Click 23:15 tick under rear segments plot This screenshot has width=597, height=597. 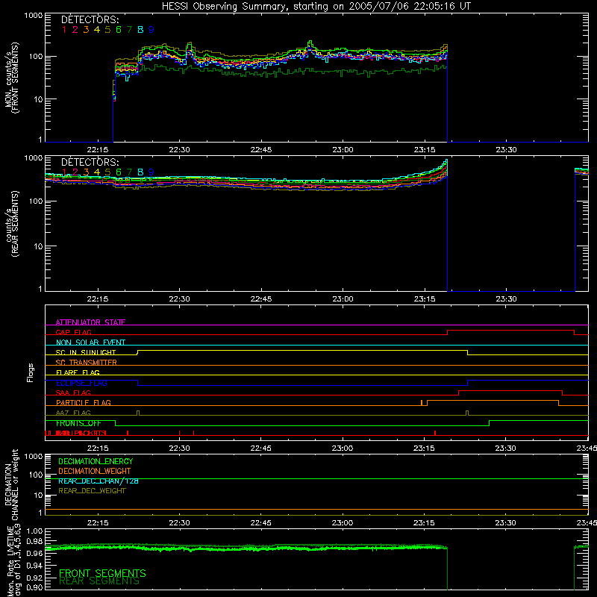[425, 299]
